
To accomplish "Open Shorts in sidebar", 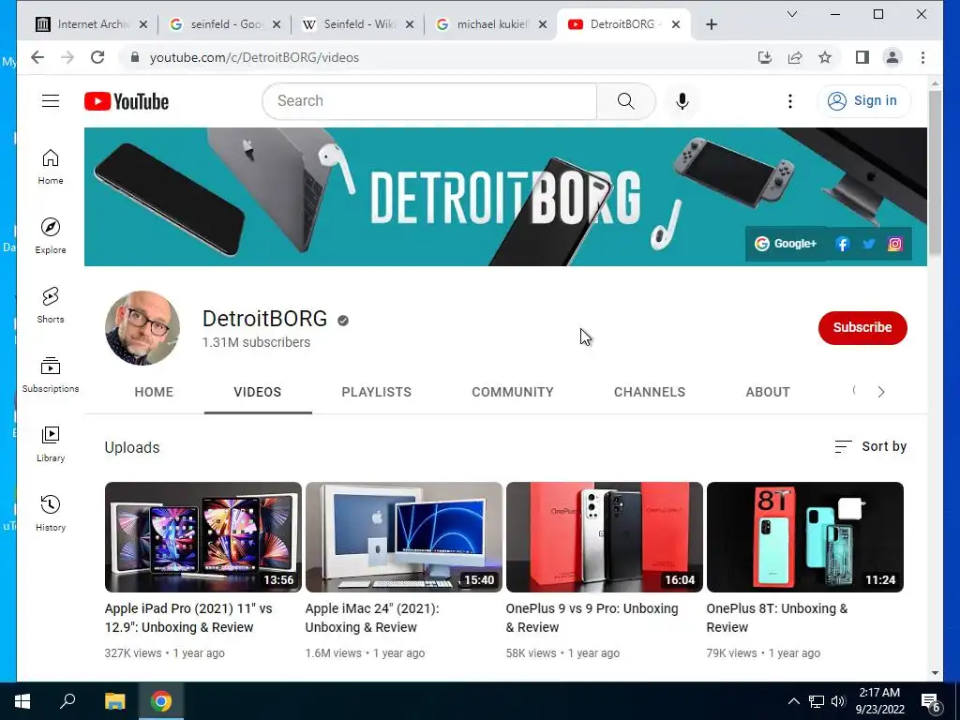I will 51,305.
